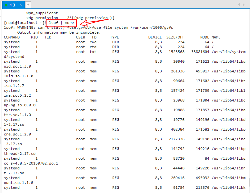Click the size value 90664

point(179,81)
